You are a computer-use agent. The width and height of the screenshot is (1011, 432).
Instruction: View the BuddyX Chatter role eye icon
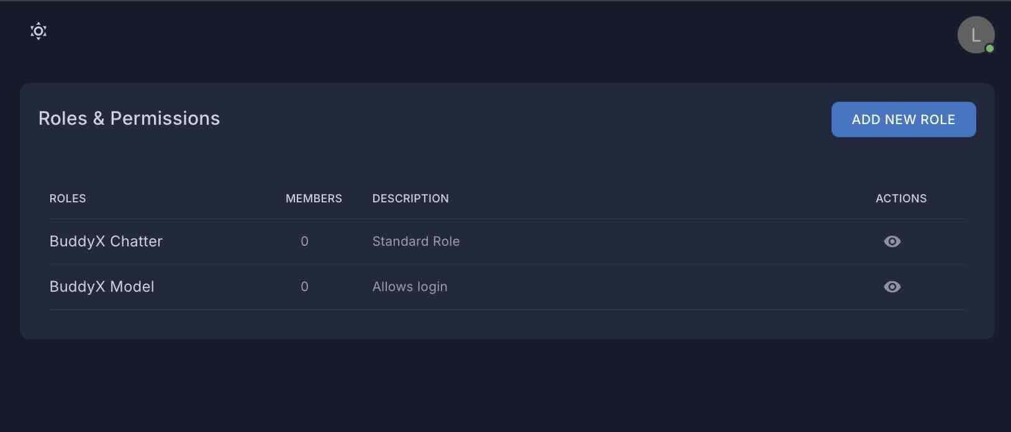[892, 241]
